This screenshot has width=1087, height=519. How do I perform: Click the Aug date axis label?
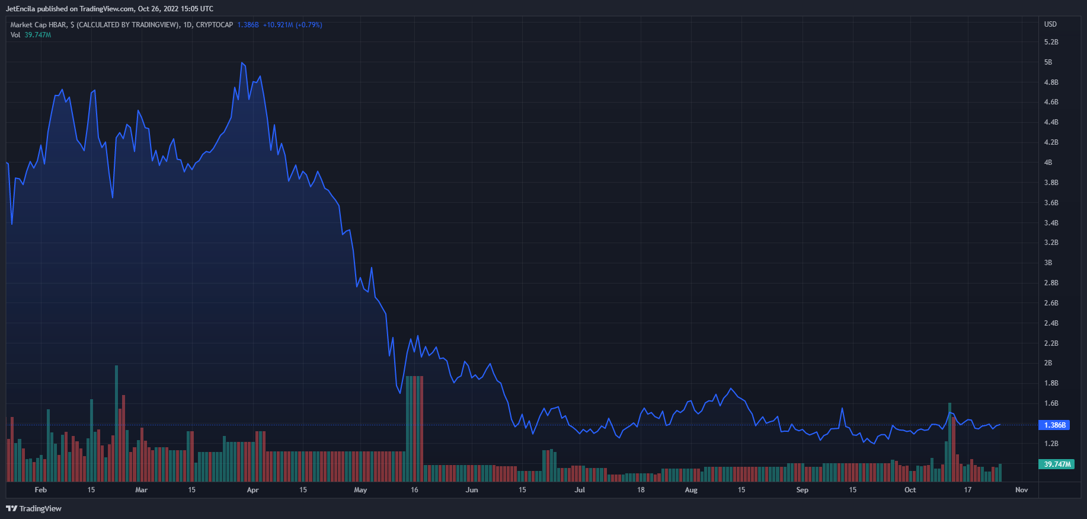coord(691,490)
